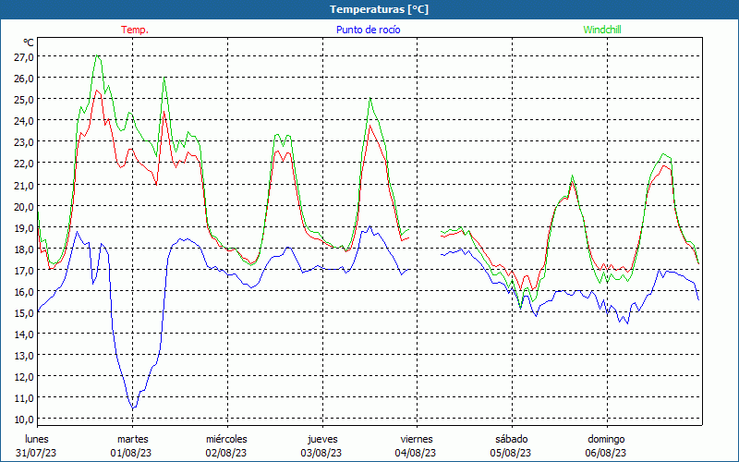Click the 27,0 y-axis value
This screenshot has height=462, width=739.
coord(25,57)
